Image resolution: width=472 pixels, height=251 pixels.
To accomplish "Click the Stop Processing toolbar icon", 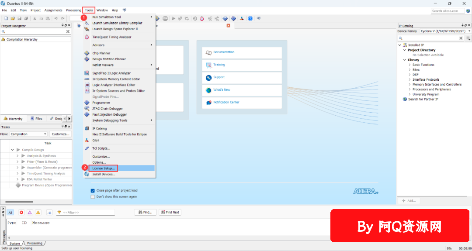I will 165,18.
